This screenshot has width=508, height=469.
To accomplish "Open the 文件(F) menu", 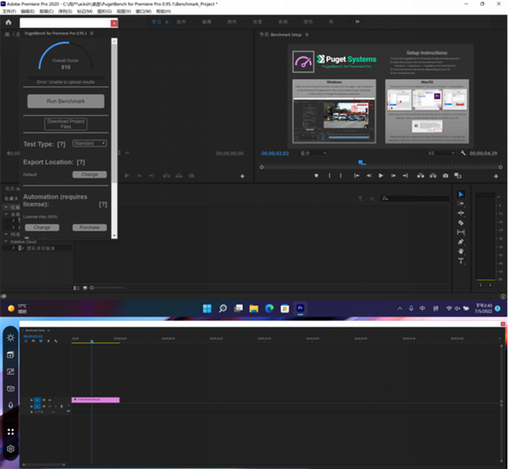I will tap(10, 11).
